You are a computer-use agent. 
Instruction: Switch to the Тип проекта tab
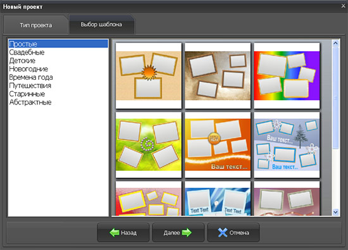(x=35, y=25)
